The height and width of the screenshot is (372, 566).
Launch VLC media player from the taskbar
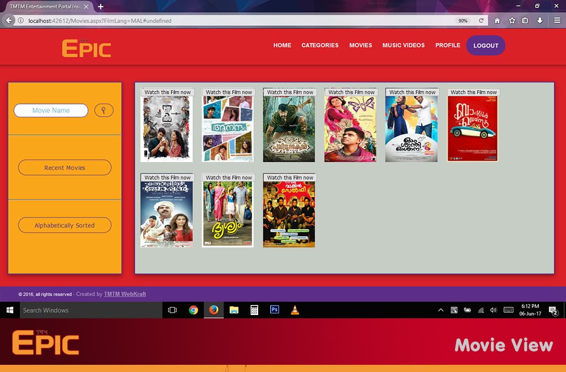click(295, 310)
